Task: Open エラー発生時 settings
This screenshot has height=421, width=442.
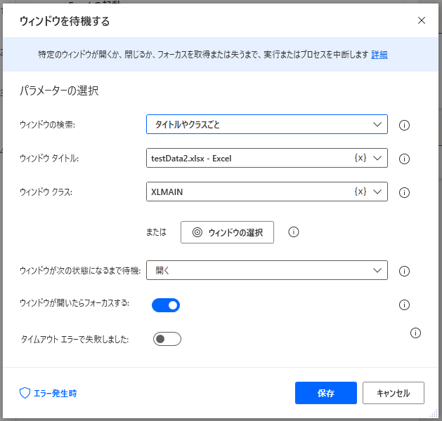Action: click(48, 393)
